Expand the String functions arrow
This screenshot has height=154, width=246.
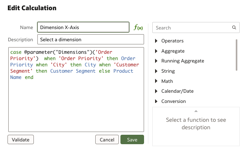point(156,71)
